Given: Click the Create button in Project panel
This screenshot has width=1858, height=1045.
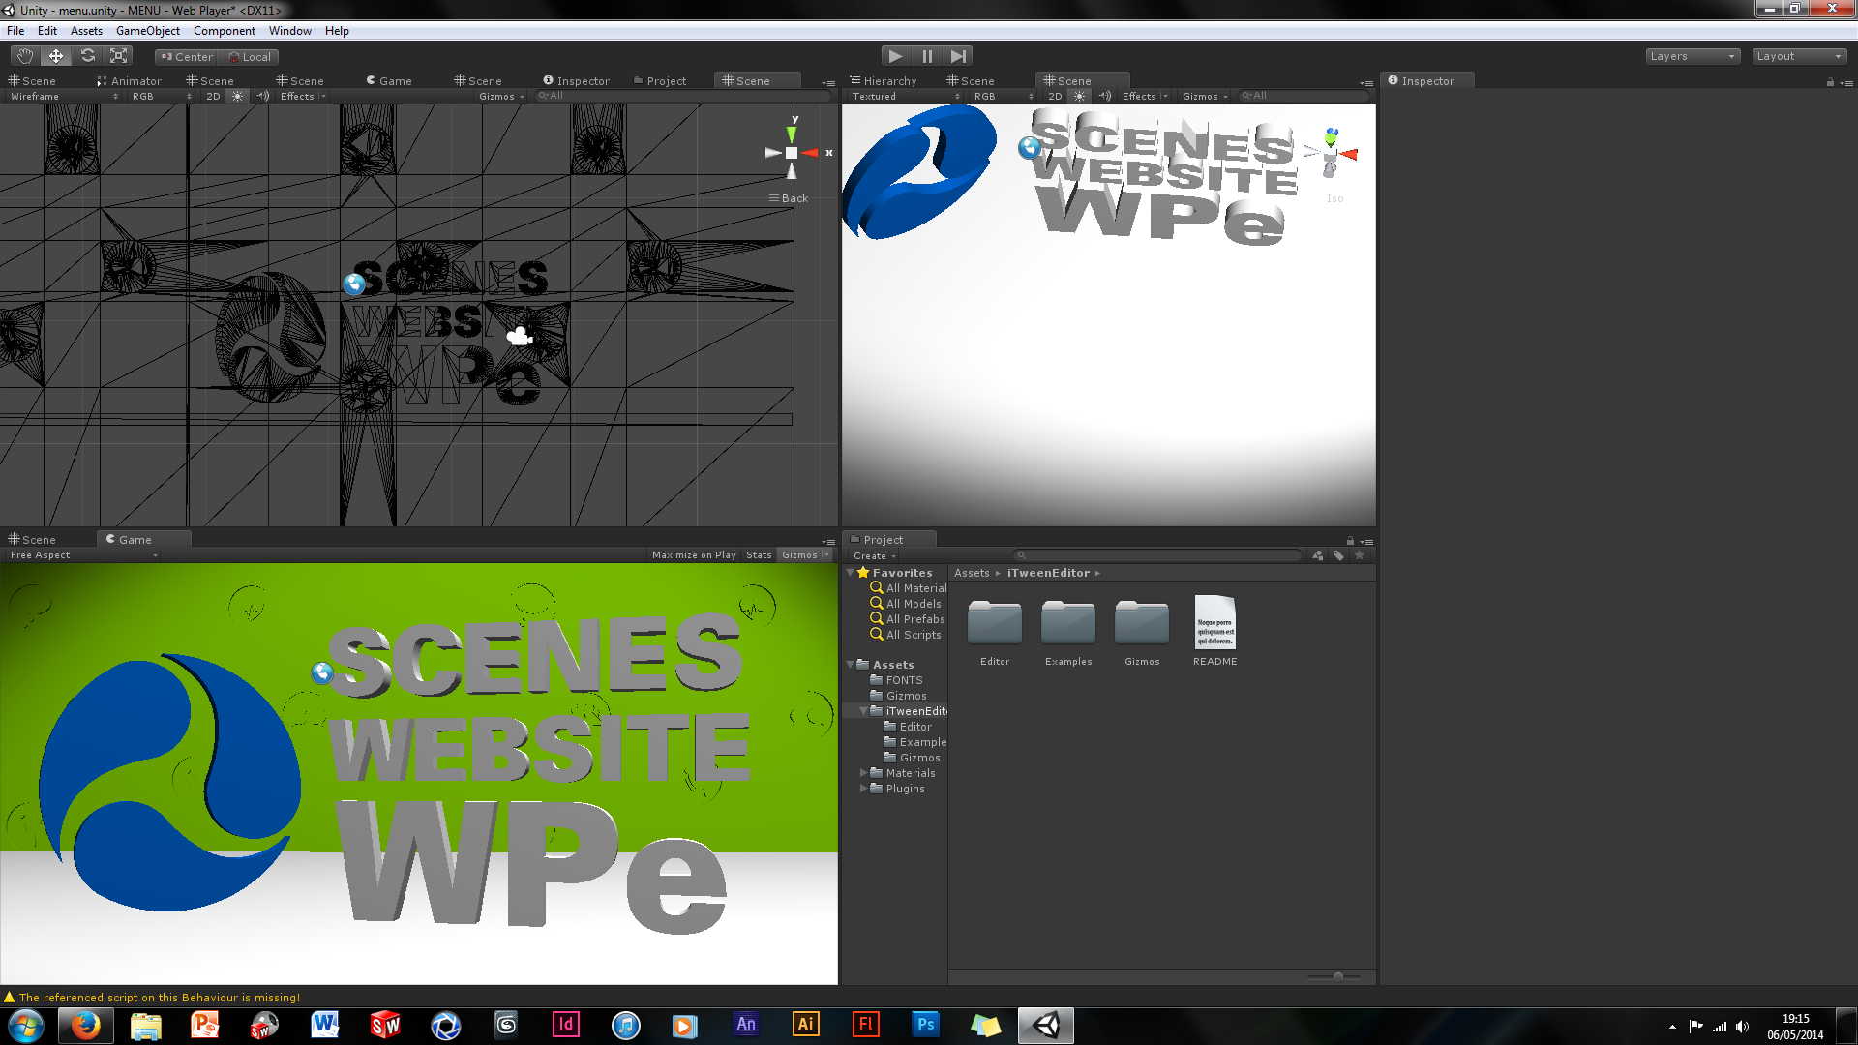Looking at the screenshot, I should (874, 556).
